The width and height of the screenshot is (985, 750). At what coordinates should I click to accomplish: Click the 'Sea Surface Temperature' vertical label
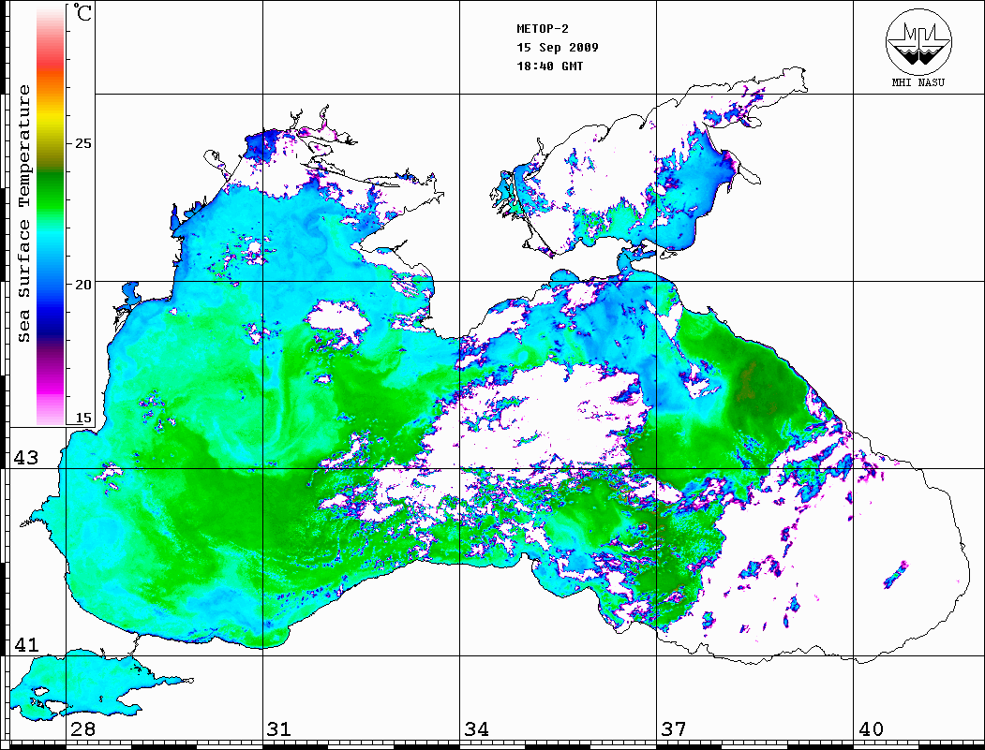[23, 213]
